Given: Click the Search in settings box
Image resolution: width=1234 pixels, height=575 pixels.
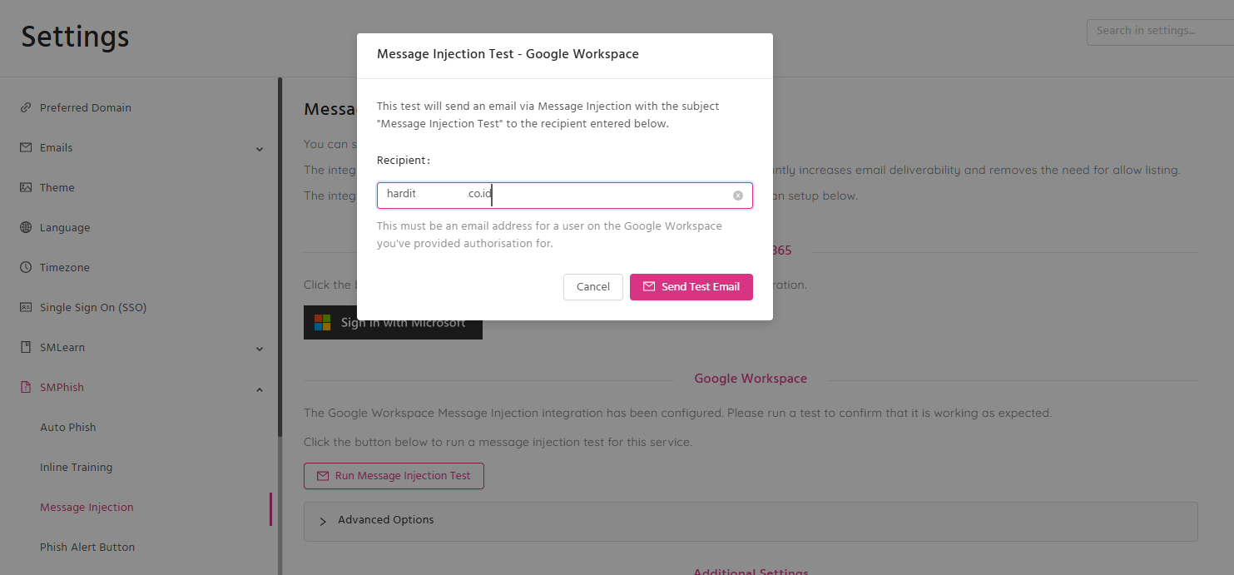Looking at the screenshot, I should (x=1160, y=32).
